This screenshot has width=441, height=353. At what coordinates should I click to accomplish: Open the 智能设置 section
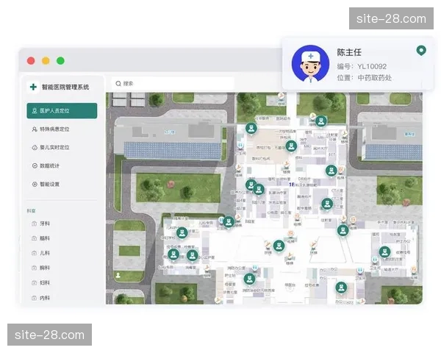46,184
